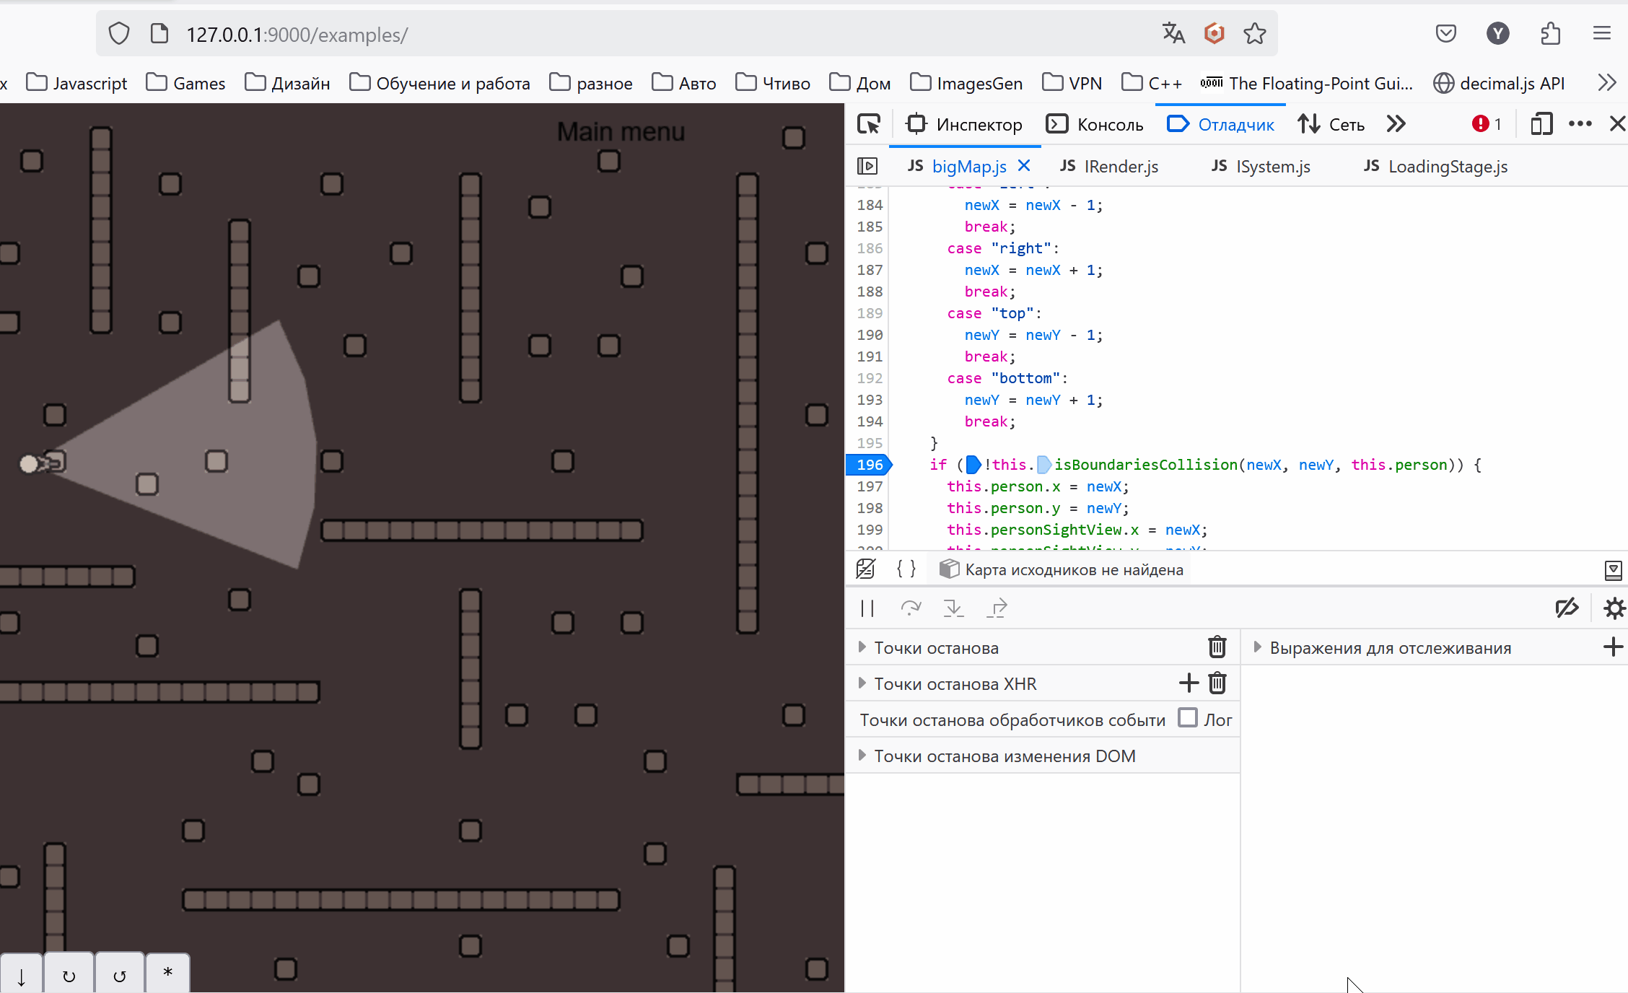Viewport: 1628px width, 993px height.
Task: Pretty print the source with braces icon
Action: click(906, 569)
